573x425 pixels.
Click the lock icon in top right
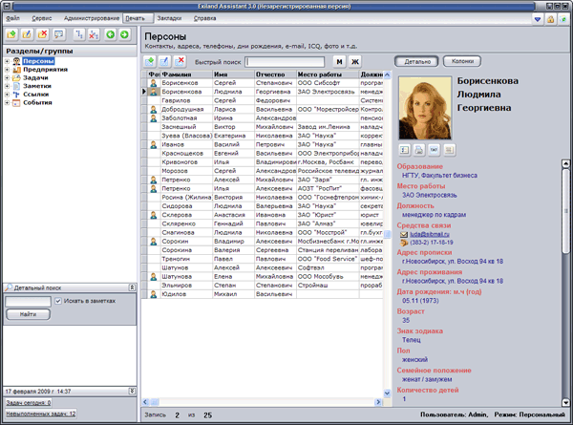point(550,19)
